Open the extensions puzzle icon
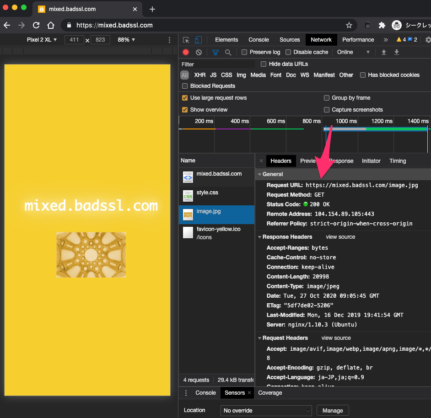 pyautogui.click(x=382, y=25)
